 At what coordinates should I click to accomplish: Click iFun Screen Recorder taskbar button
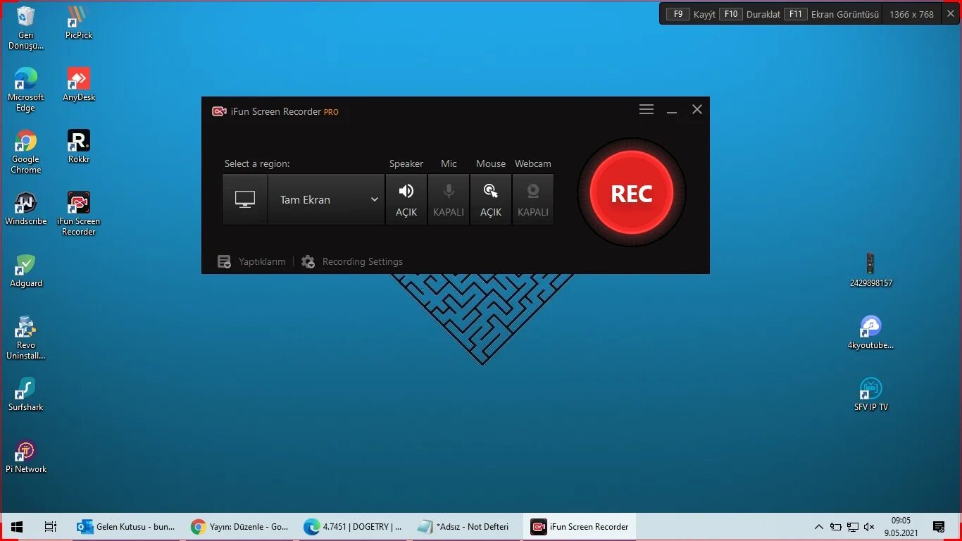click(x=580, y=527)
